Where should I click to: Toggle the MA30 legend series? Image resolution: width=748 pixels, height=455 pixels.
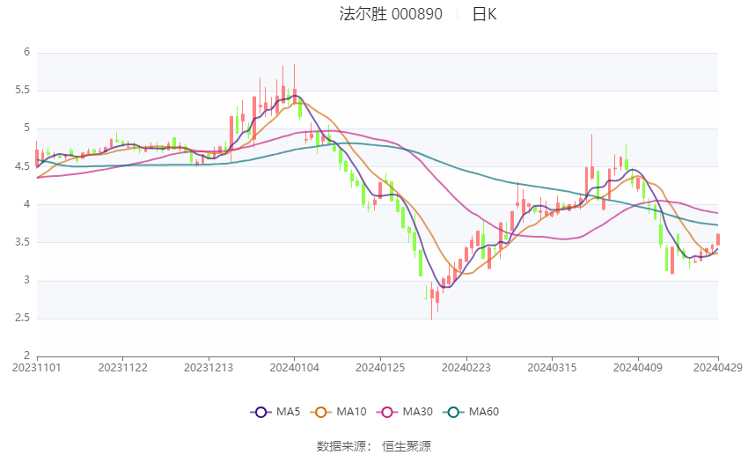[x=405, y=412]
